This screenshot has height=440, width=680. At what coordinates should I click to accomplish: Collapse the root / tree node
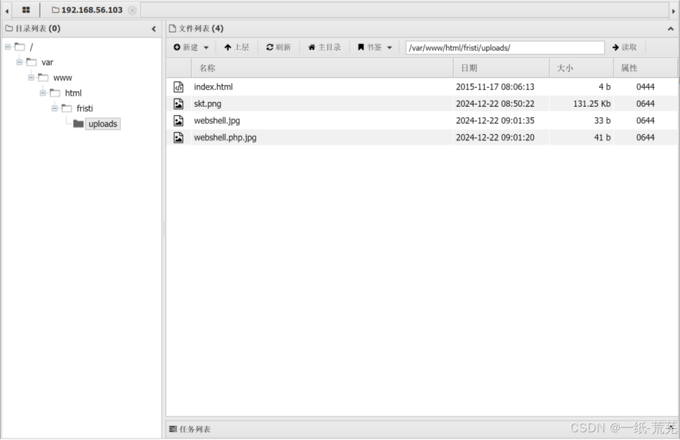coord(8,46)
